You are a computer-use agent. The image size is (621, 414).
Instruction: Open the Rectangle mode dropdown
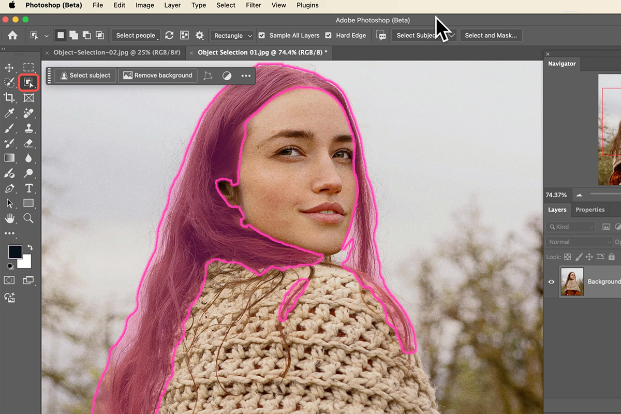pos(231,35)
